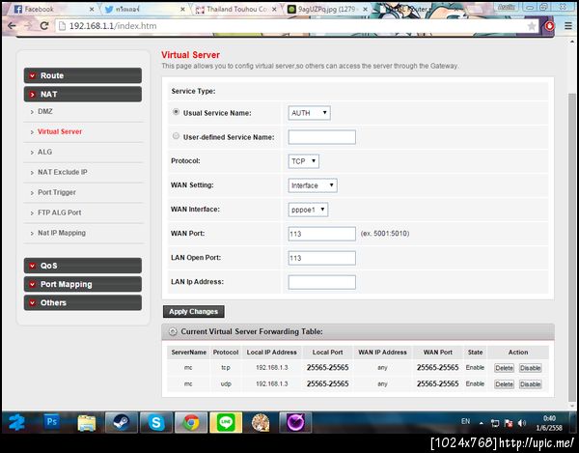The image size is (579, 453).
Task: Open the Chrome menu icon
Action: coord(568,26)
